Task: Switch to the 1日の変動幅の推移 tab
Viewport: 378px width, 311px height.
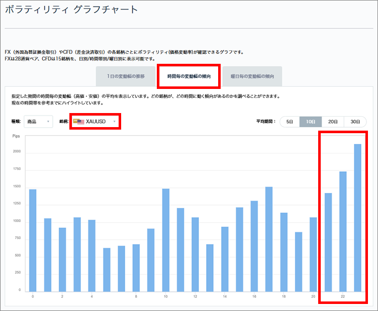Action: (x=126, y=76)
